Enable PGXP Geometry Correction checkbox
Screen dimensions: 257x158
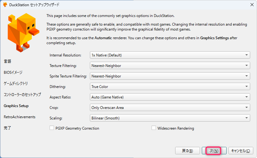[x=52, y=128]
